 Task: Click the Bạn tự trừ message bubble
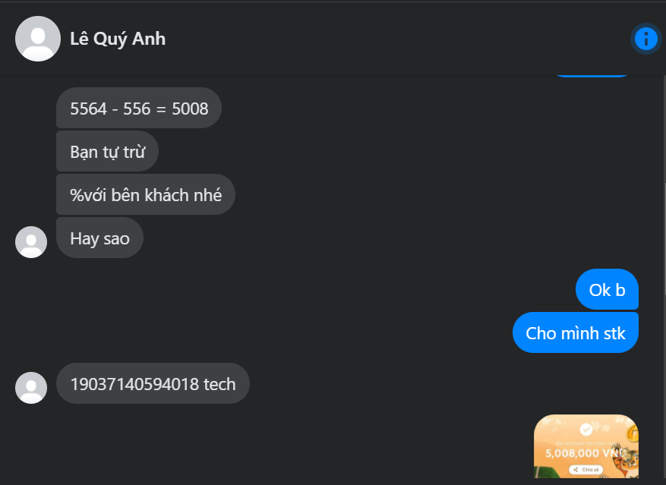(x=107, y=151)
